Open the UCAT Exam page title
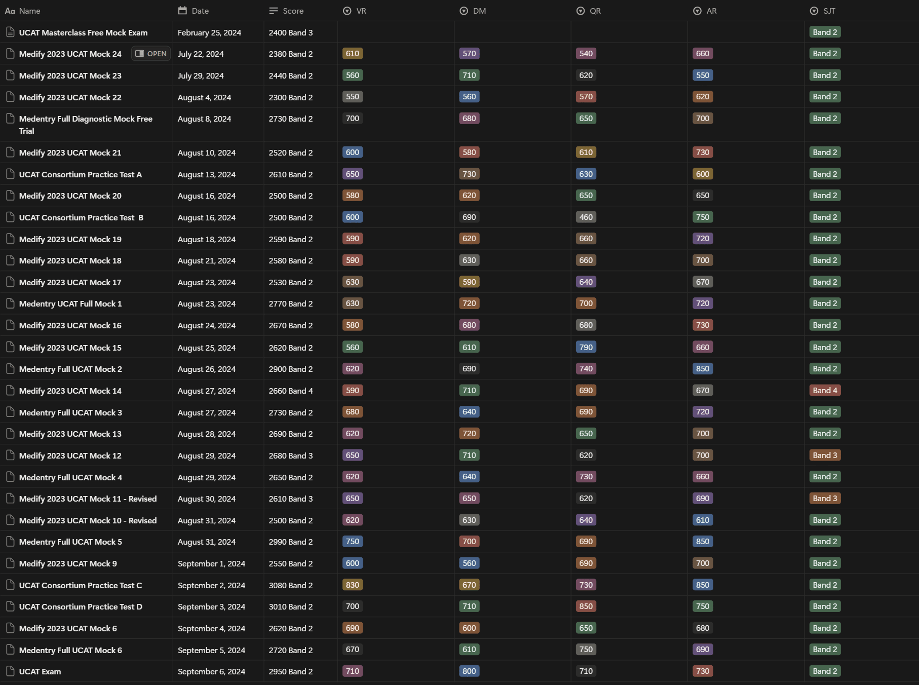919x685 pixels. (x=40, y=671)
